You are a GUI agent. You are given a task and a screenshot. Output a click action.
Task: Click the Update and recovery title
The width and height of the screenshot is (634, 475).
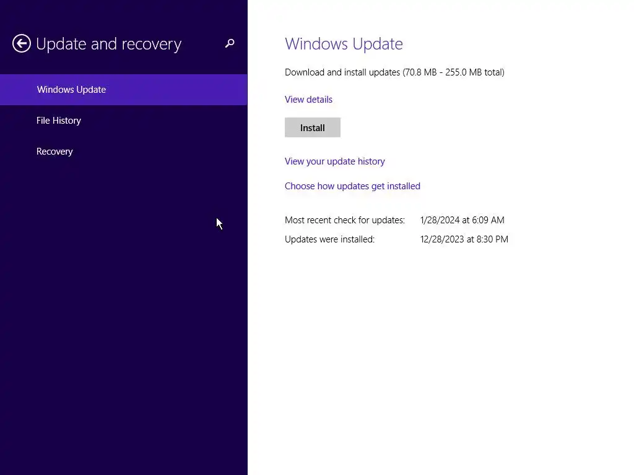click(x=109, y=44)
